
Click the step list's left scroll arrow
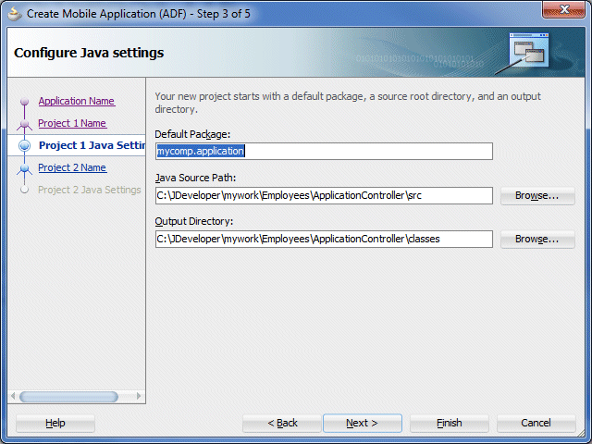point(13,397)
